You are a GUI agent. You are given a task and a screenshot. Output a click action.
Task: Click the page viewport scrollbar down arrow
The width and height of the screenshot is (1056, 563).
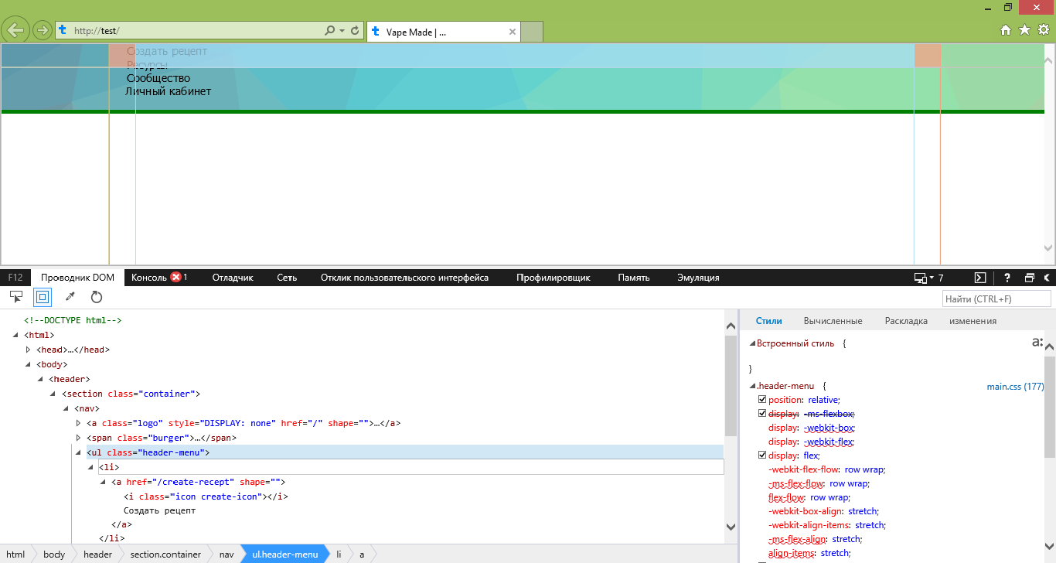(1048, 248)
